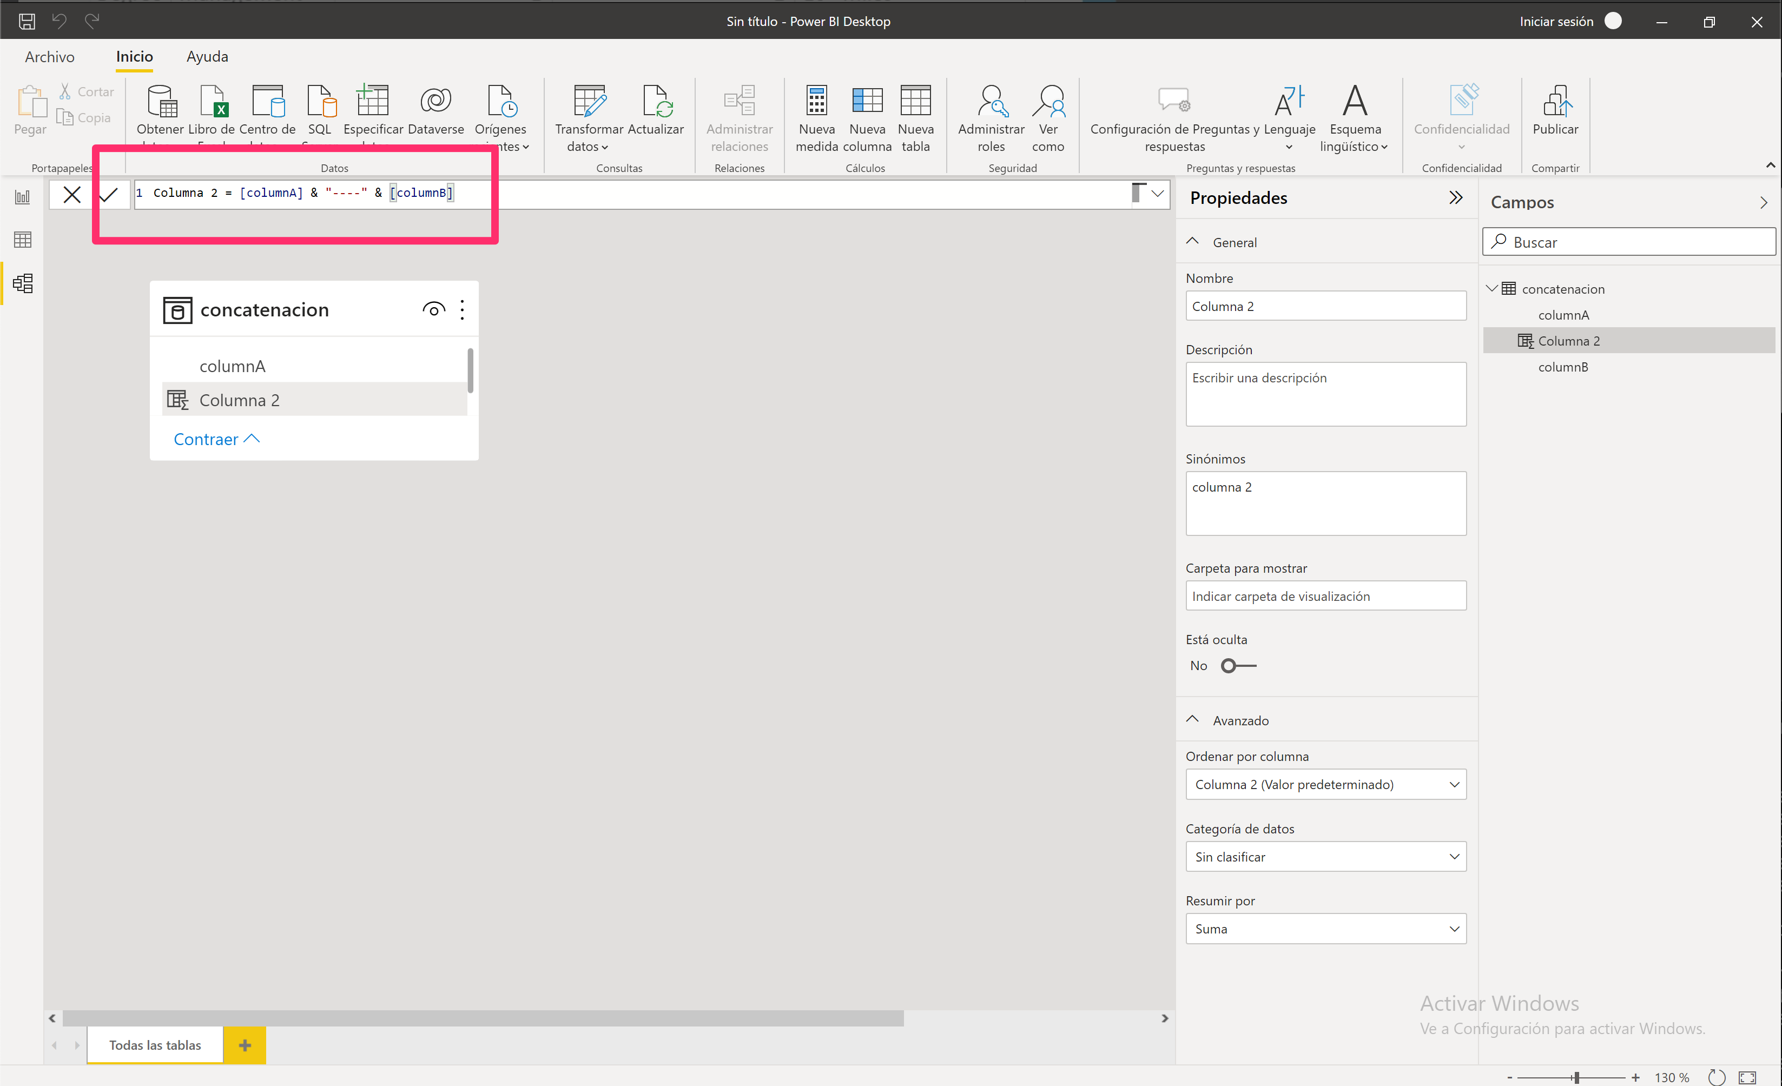
Task: Click Buscar search field in Campos
Action: coord(1629,242)
